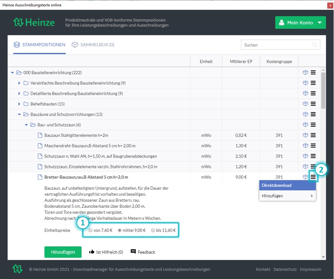Open row menu for Bauzäune und Schutzvorrichtungen
334x279 pixels.
coord(313,114)
